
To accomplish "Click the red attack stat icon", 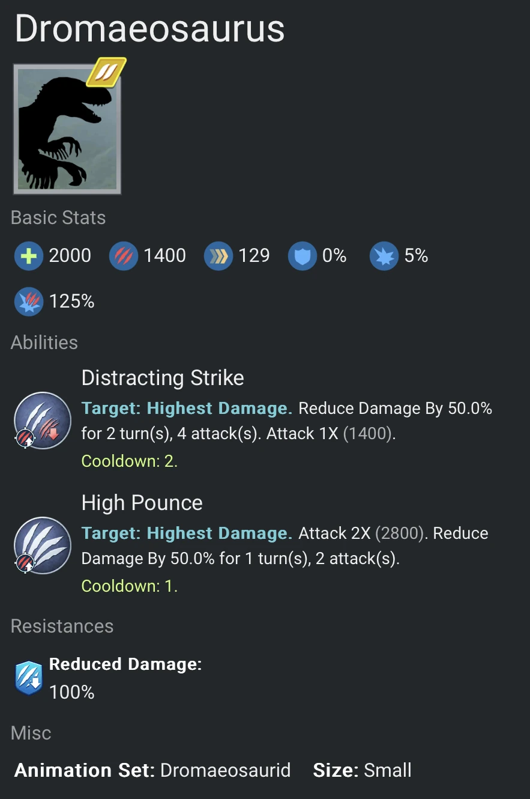I will (123, 255).
